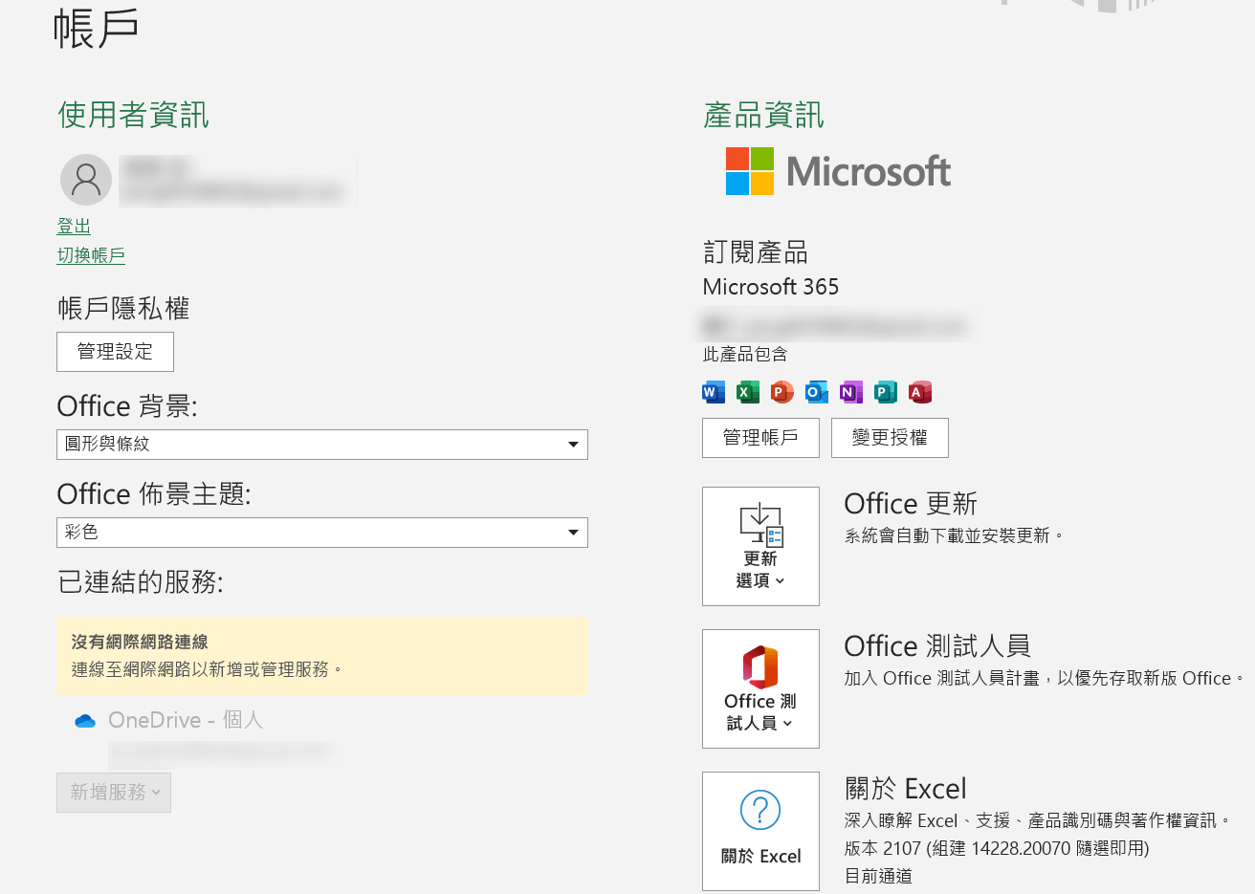Open the Office 背景 dropdown
The image size is (1255, 894).
pos(322,445)
